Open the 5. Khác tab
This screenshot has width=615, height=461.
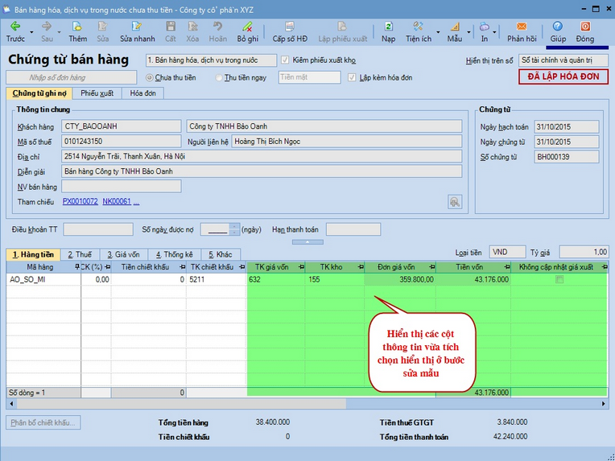[x=221, y=254]
